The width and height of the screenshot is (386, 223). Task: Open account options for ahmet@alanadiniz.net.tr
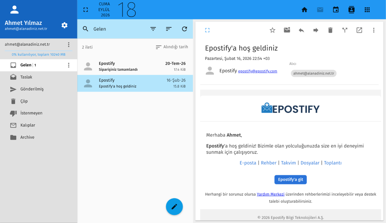tap(69, 45)
